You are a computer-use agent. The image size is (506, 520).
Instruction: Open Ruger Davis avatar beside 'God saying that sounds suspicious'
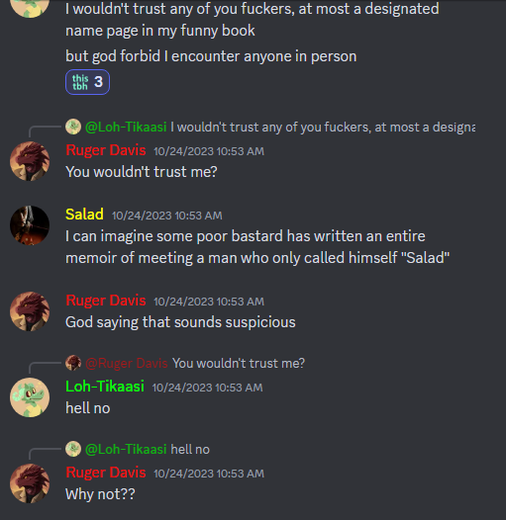point(30,311)
